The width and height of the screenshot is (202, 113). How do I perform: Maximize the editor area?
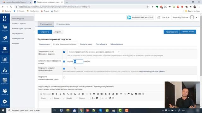point(110,98)
